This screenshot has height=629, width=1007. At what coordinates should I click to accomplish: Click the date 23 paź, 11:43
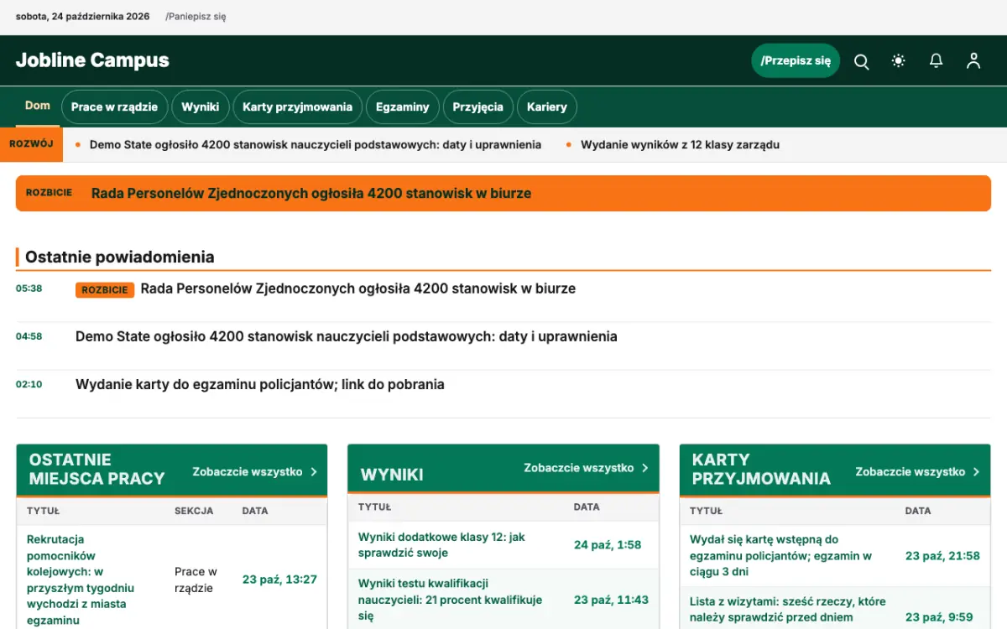611,600
